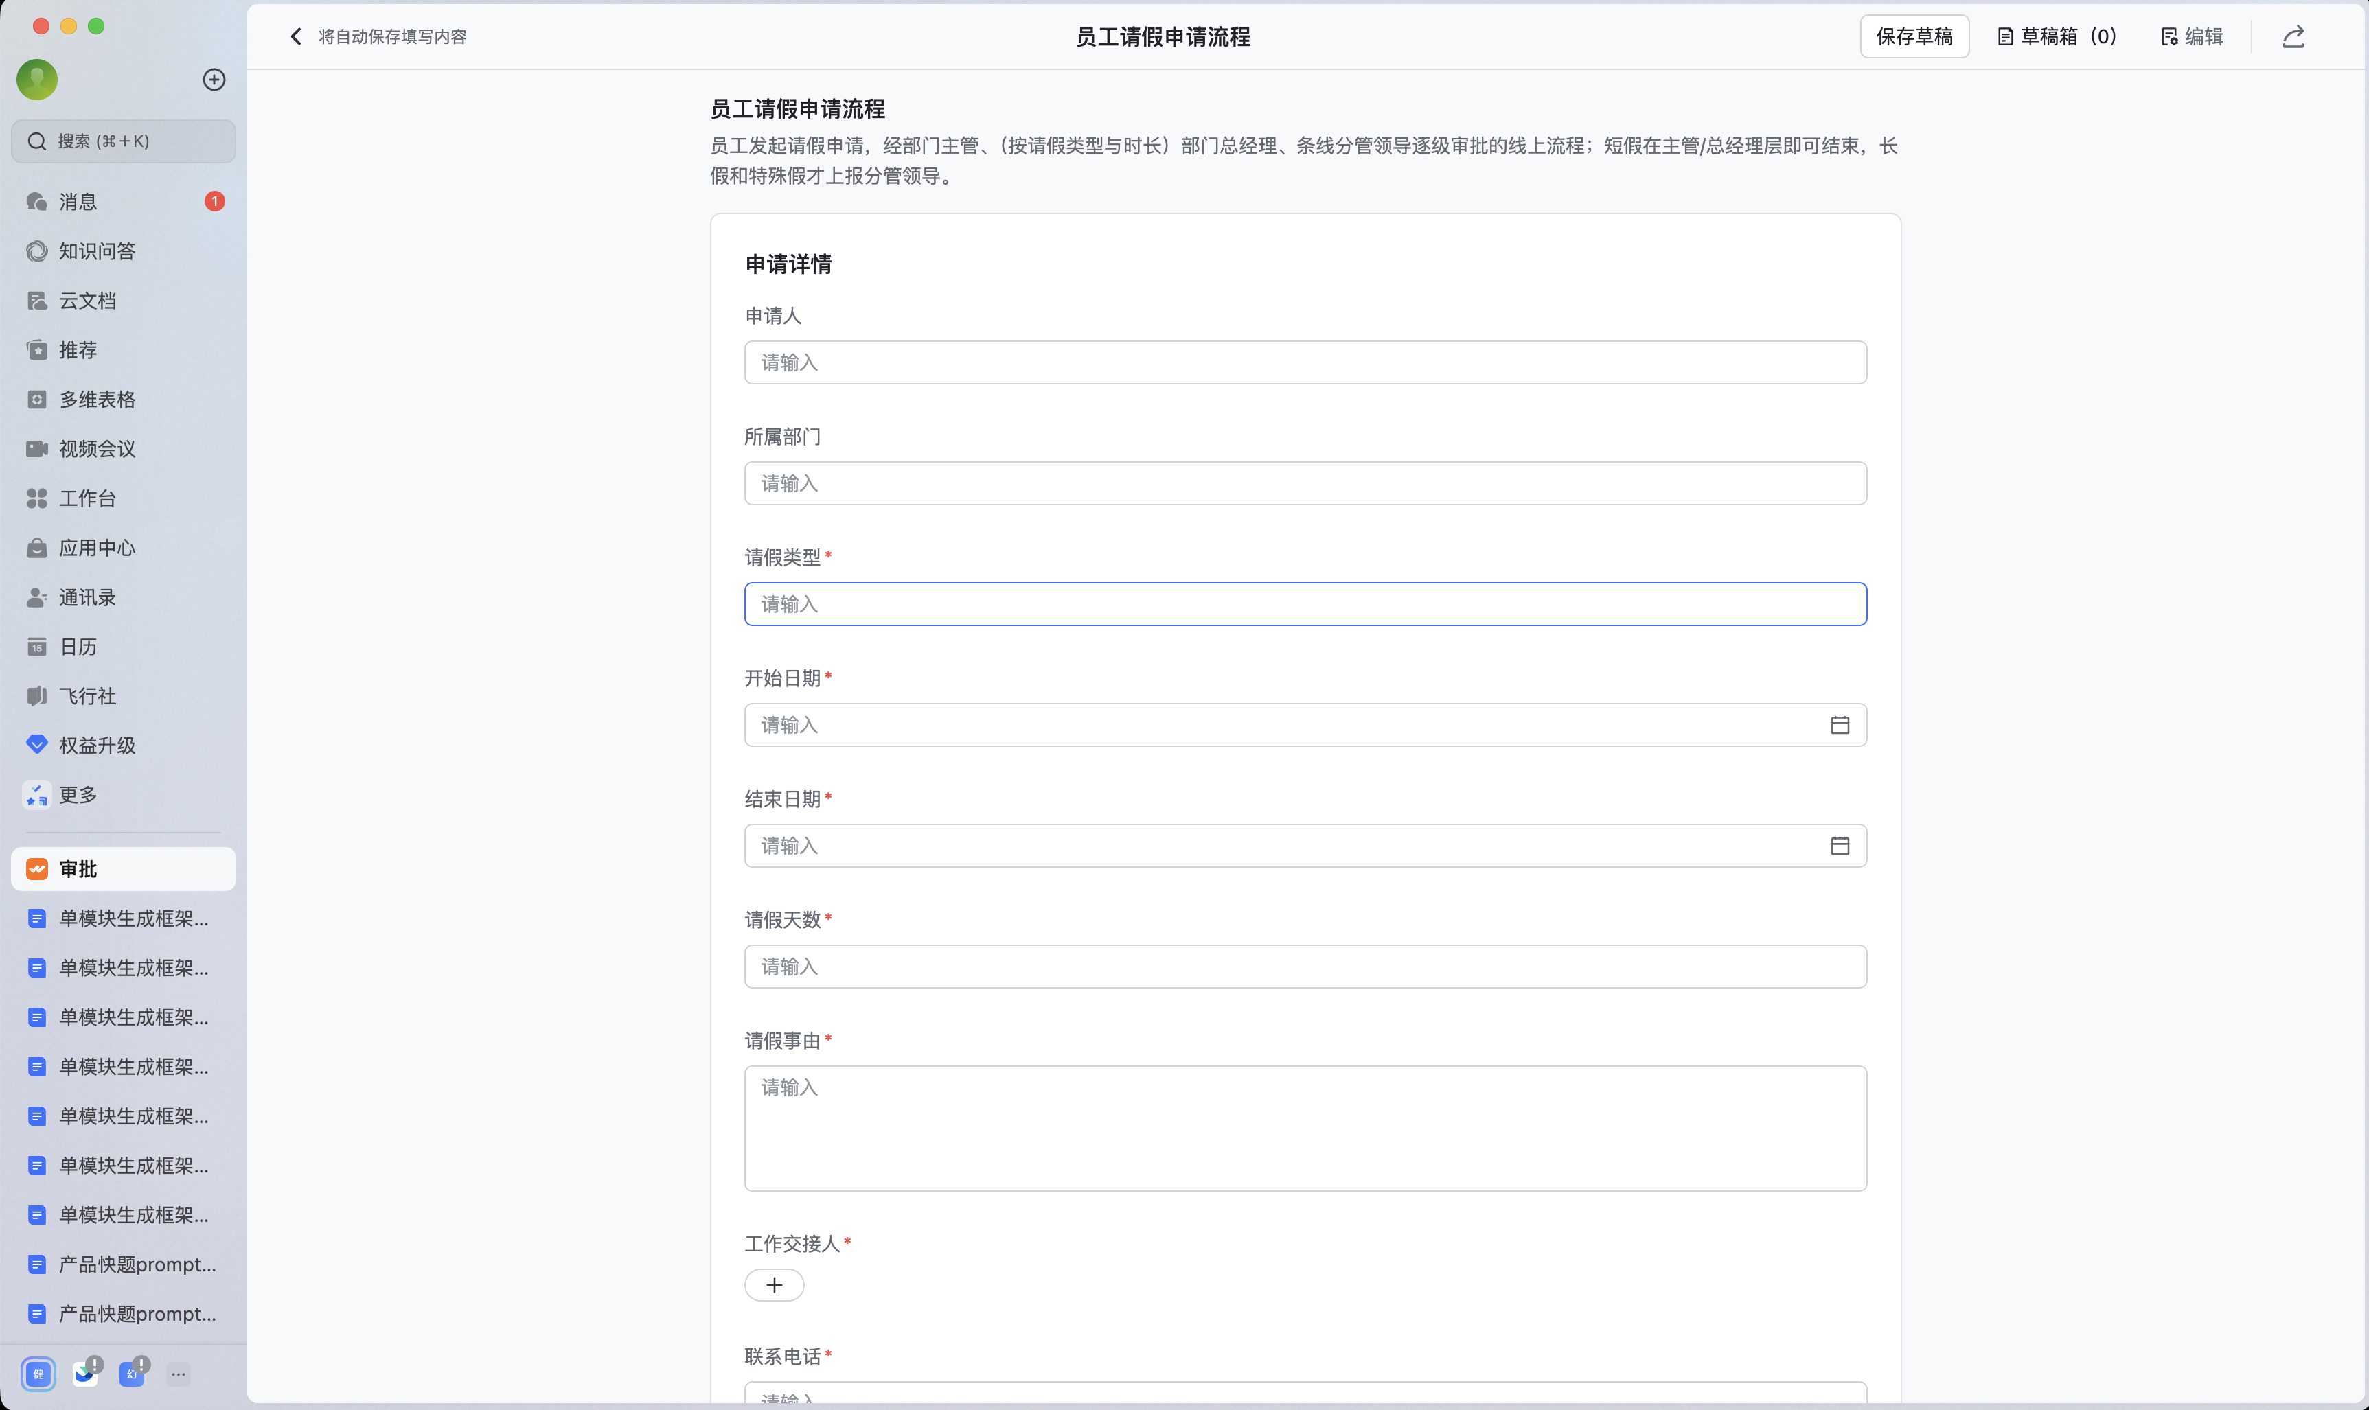
Task: Click the 结束日期 input field
Action: [x=1305, y=846]
